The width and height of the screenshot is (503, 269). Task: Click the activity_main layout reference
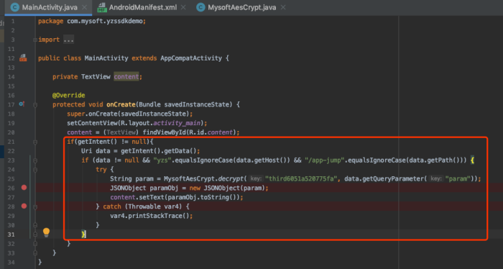(177, 123)
